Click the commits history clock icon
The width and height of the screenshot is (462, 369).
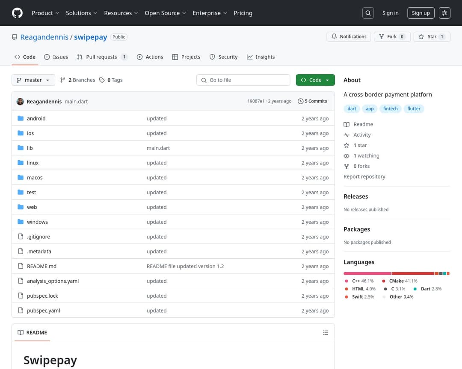pyautogui.click(x=300, y=101)
